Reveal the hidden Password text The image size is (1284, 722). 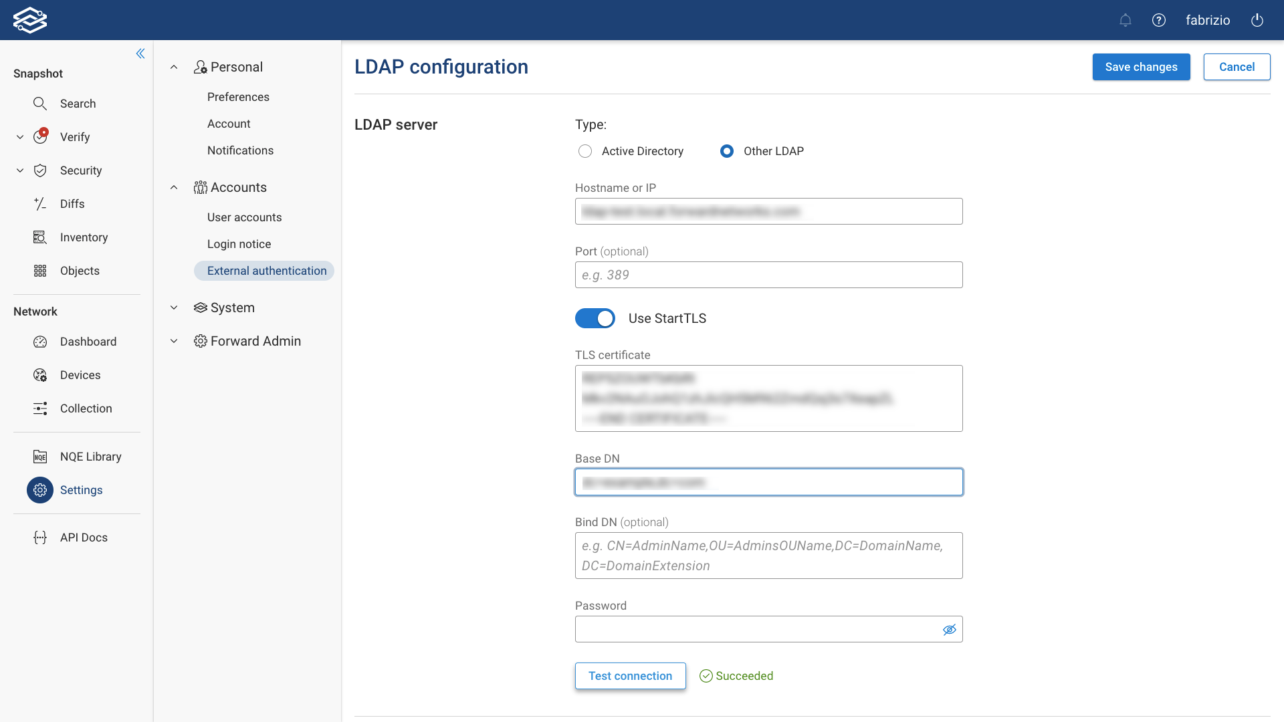coord(950,629)
